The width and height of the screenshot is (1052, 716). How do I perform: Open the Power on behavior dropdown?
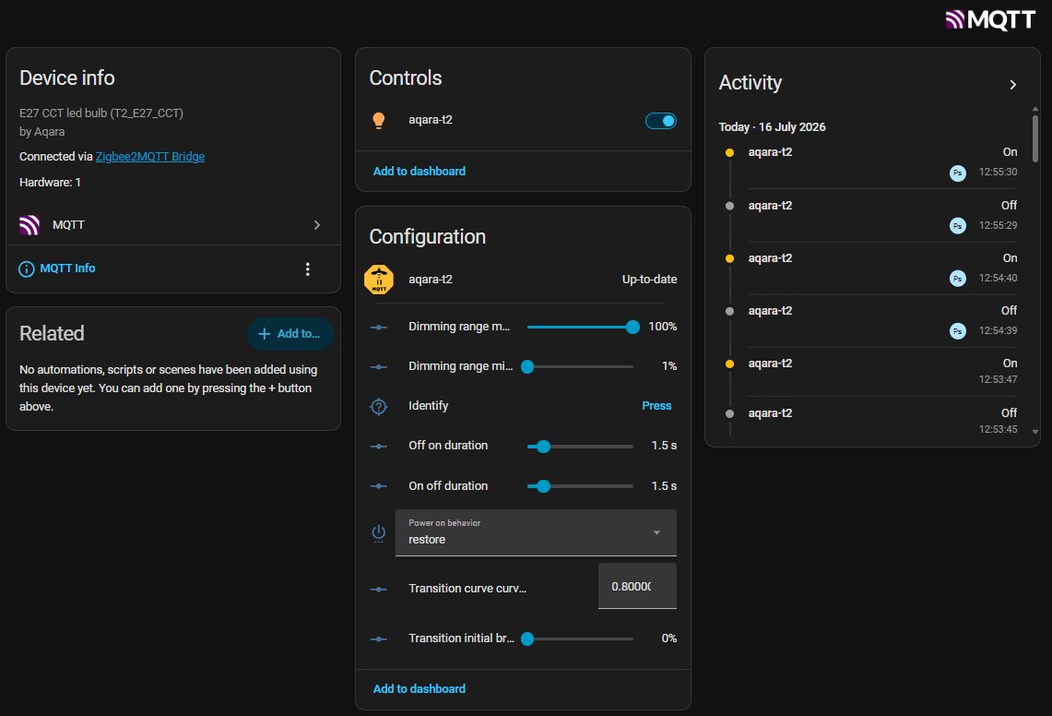pos(536,532)
